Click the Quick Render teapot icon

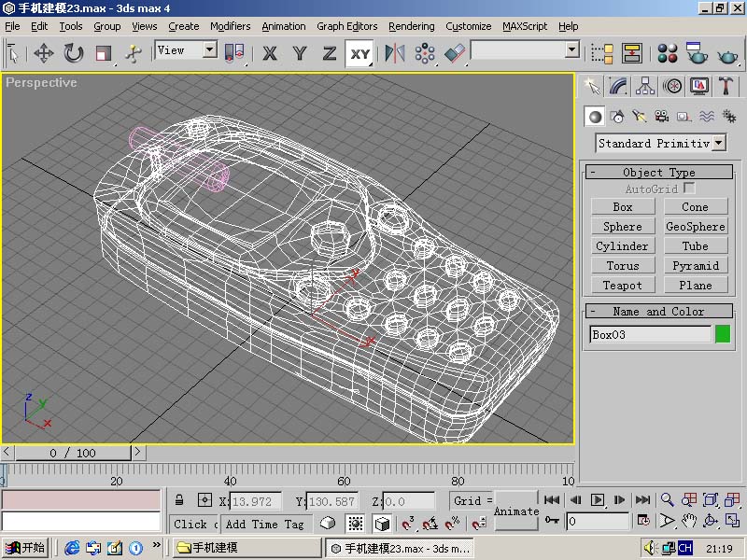[727, 56]
